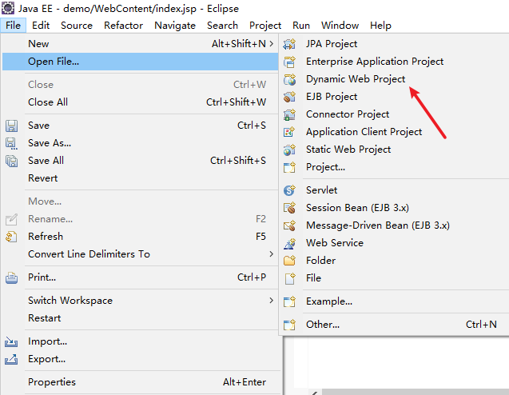Expand Convert Line Delimiters To submenu arrow
The height and width of the screenshot is (395, 509).
(272, 254)
